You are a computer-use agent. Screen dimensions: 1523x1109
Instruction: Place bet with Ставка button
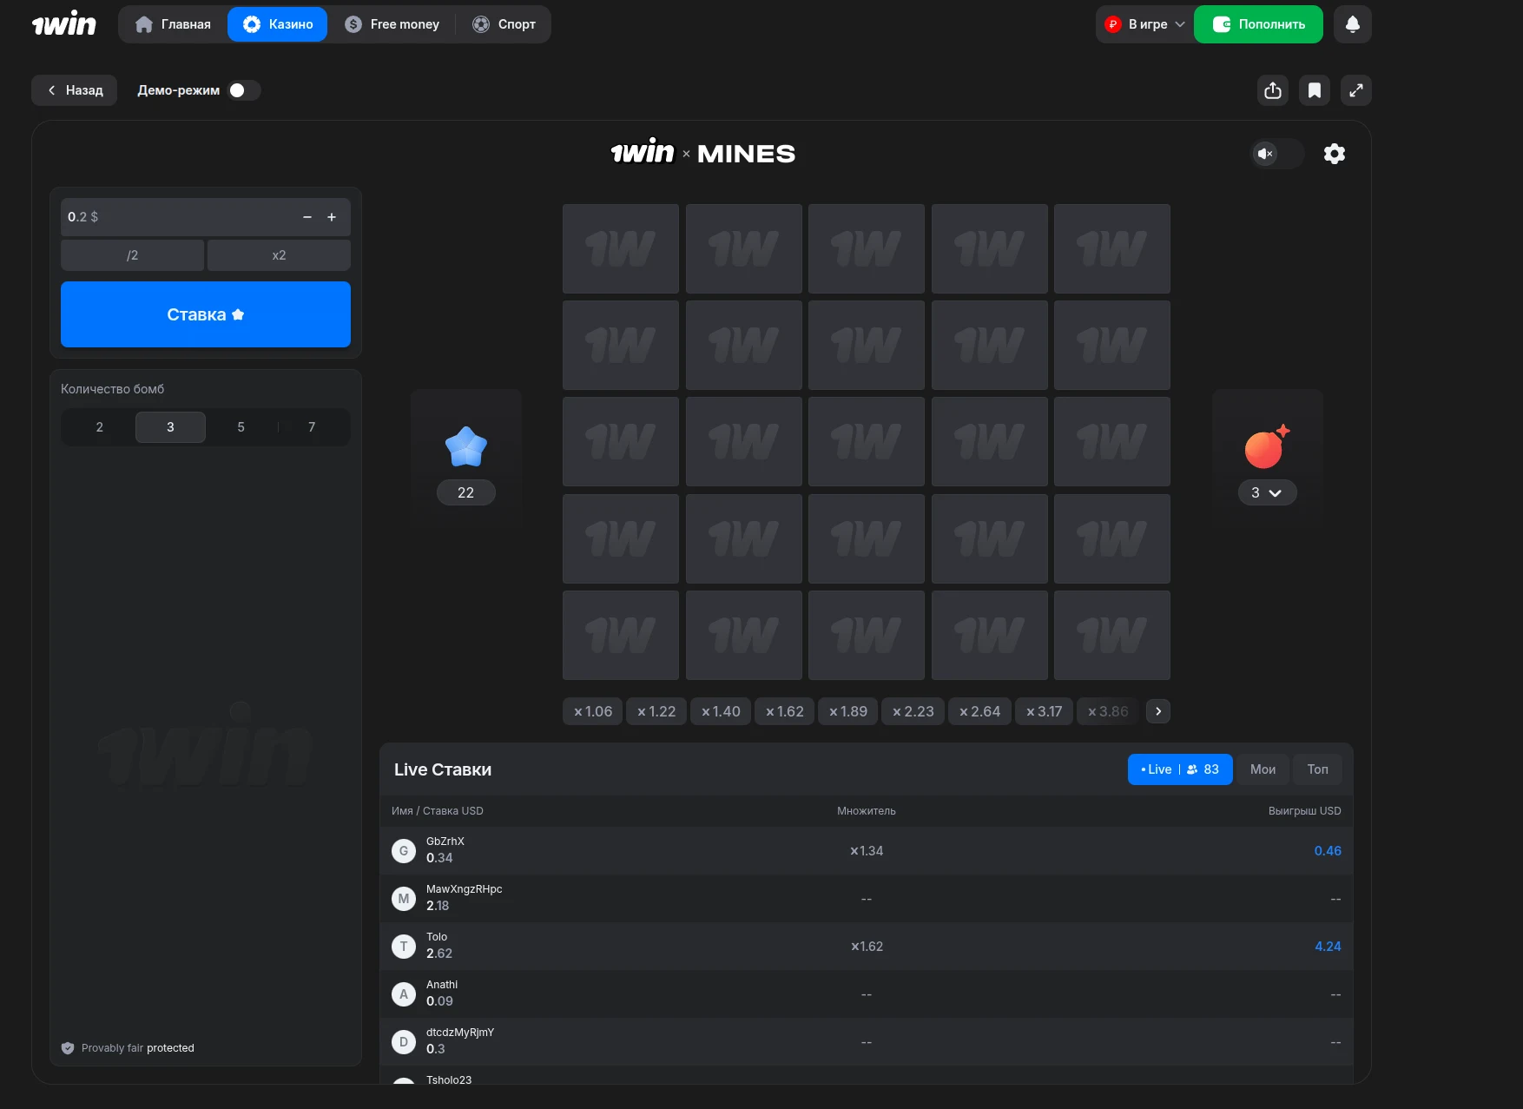tap(206, 314)
